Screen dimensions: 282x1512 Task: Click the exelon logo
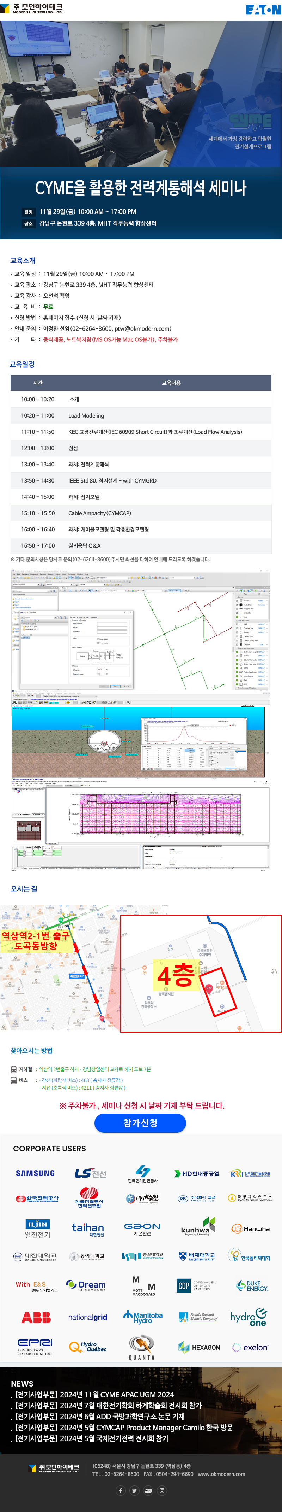click(x=250, y=1348)
